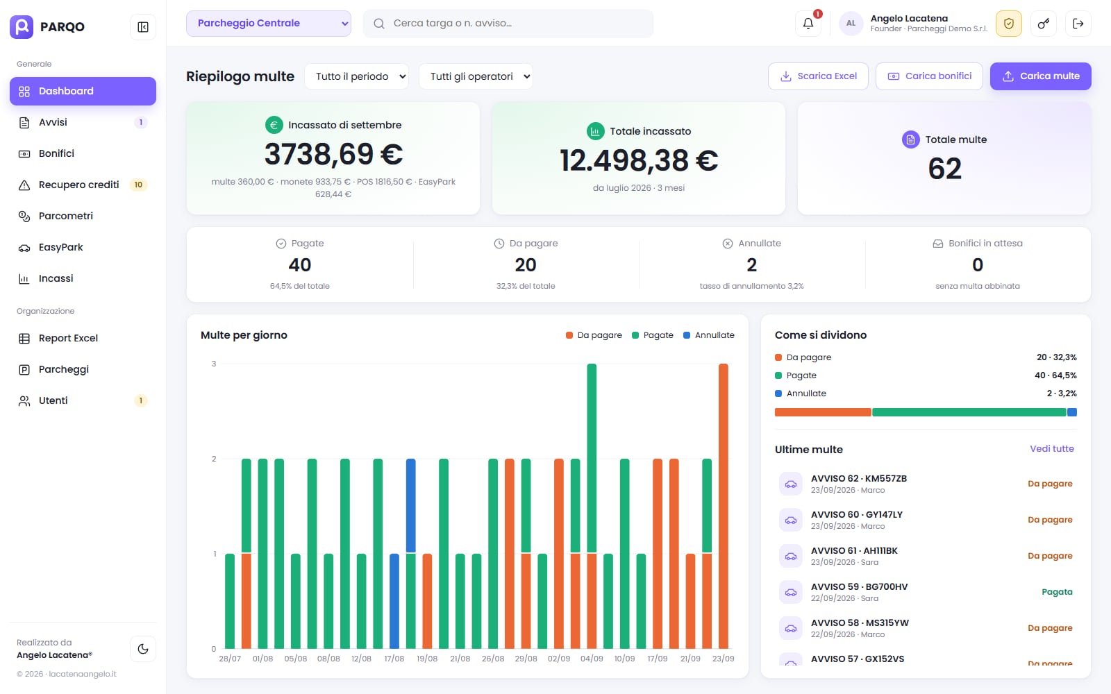
Task: Click the search field for targa or avviso
Action: pos(508,24)
